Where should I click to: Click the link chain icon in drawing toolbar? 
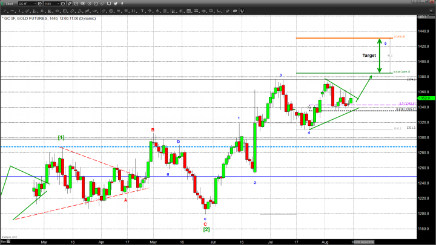[x=228, y=11]
